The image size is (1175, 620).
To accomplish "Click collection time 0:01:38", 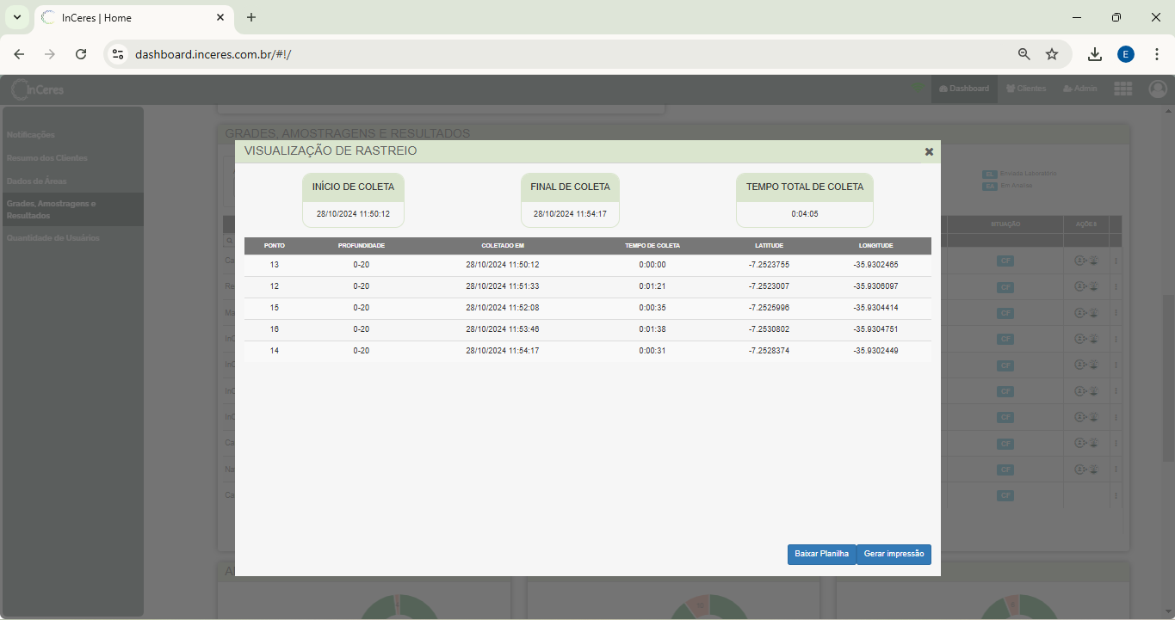I will (x=652, y=329).
